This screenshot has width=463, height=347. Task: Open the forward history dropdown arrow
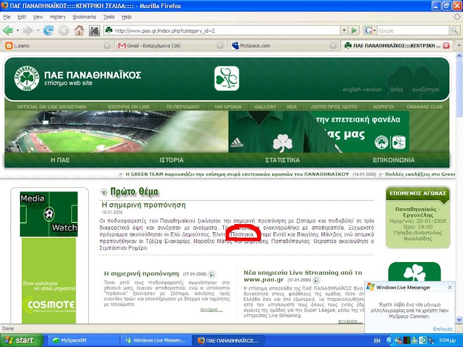[x=38, y=30]
